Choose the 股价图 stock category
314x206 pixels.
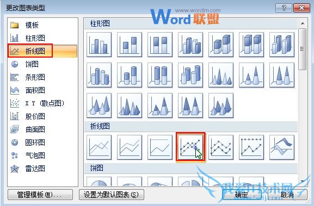pyautogui.click(x=42, y=116)
